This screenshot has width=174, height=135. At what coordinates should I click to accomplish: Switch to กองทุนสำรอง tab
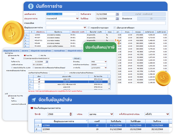[x=59, y=51]
